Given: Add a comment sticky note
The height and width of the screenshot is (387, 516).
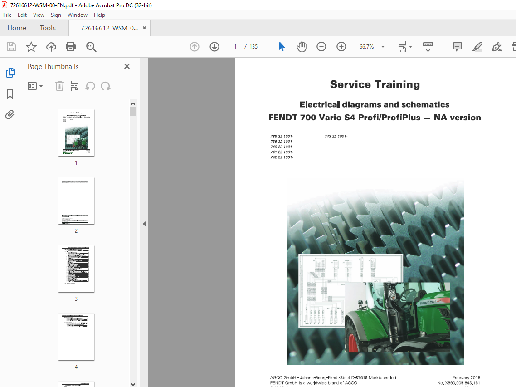Looking at the screenshot, I should [458, 47].
